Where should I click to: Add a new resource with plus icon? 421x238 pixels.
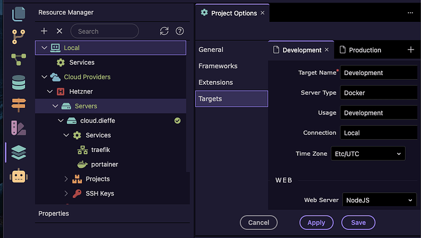44,31
